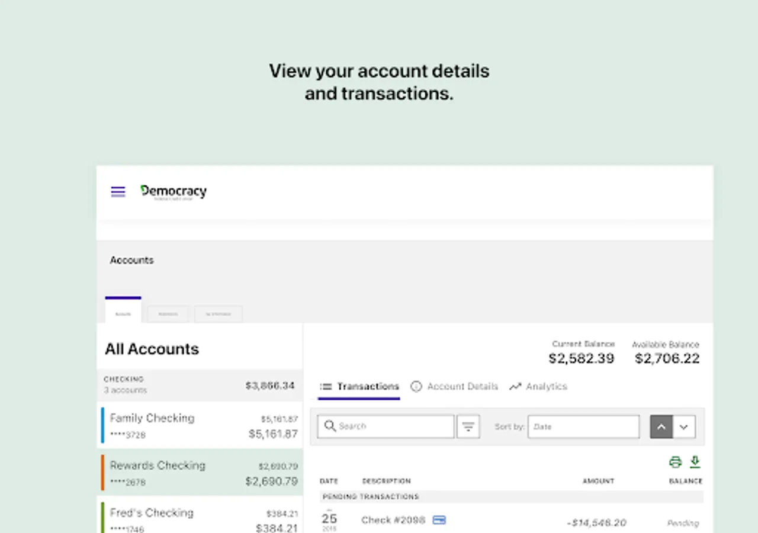This screenshot has height=533, width=758.
Task: Click the Democracy credit union logo
Action: click(x=174, y=192)
